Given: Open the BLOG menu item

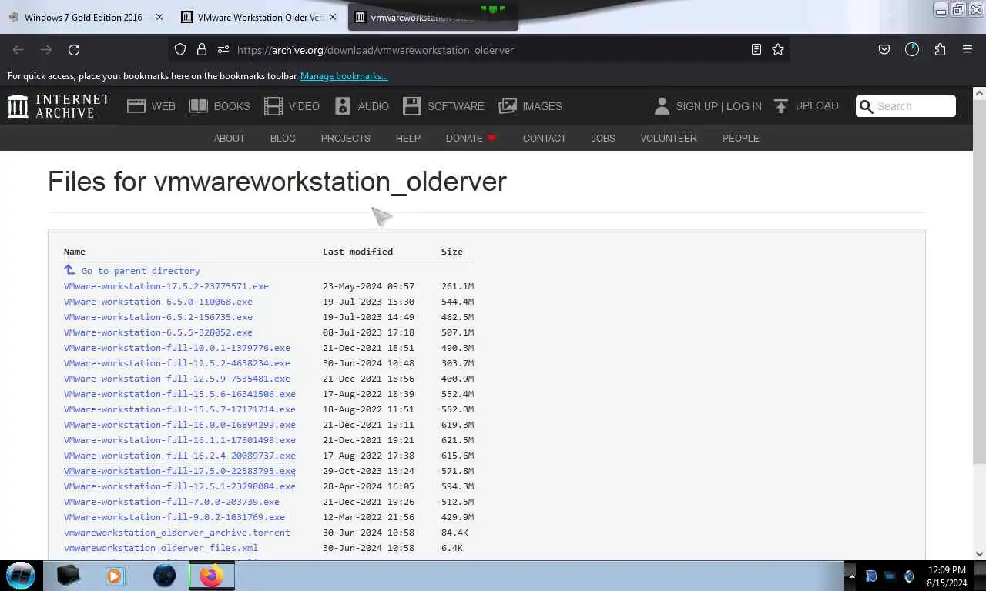Looking at the screenshot, I should click(x=283, y=139).
